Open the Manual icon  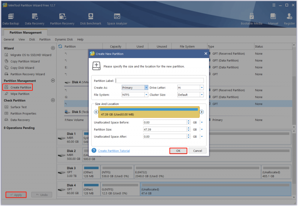point(273,19)
